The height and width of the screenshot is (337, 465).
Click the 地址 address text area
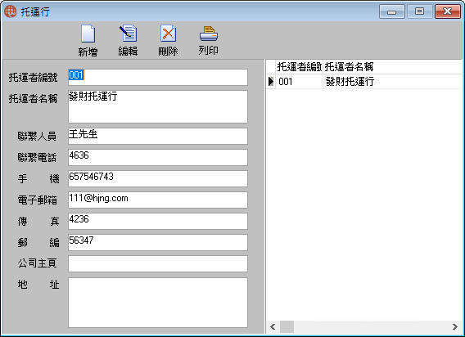point(158,303)
